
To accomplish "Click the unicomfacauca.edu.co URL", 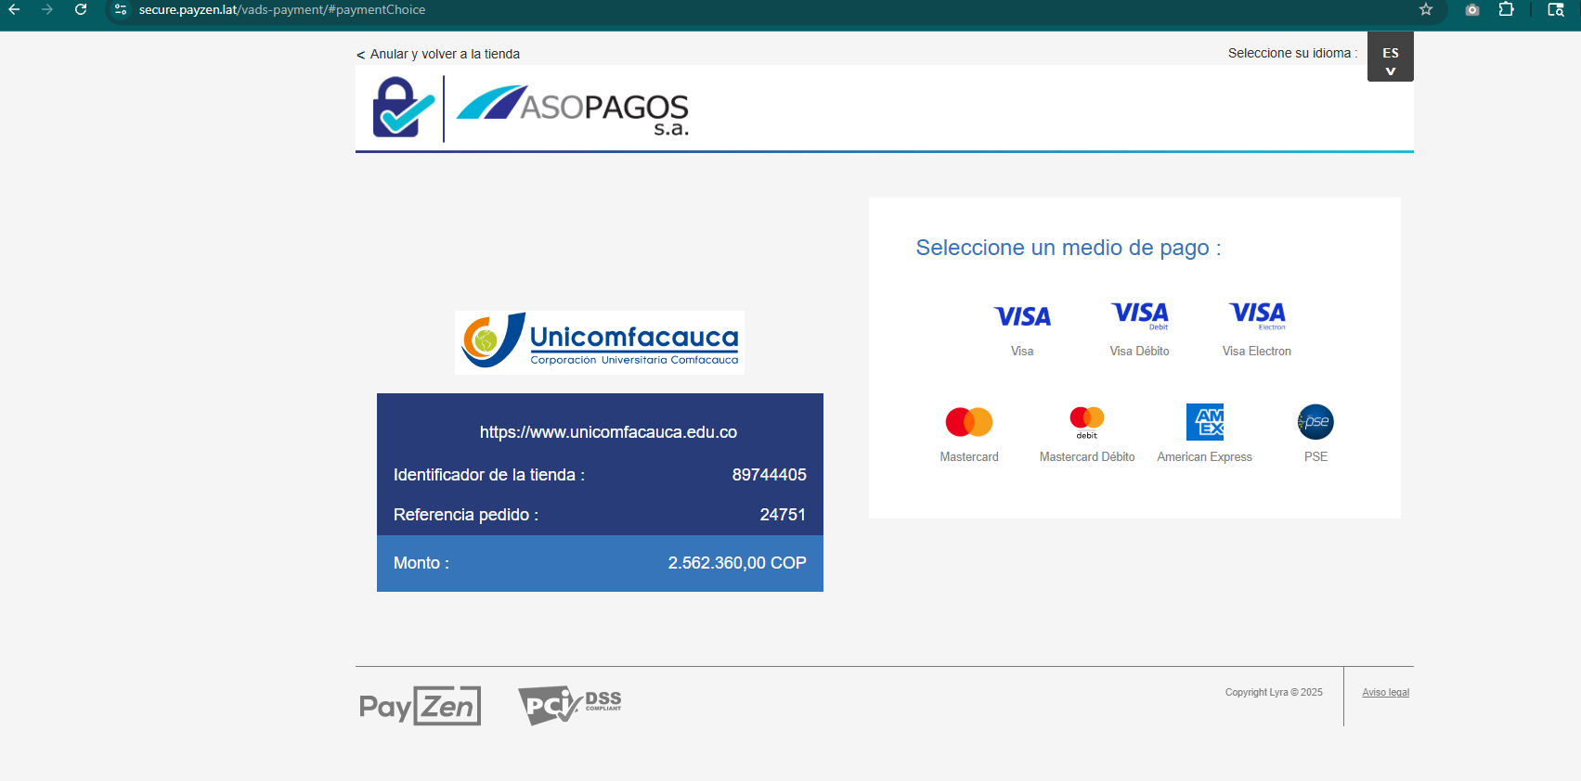I will (608, 432).
